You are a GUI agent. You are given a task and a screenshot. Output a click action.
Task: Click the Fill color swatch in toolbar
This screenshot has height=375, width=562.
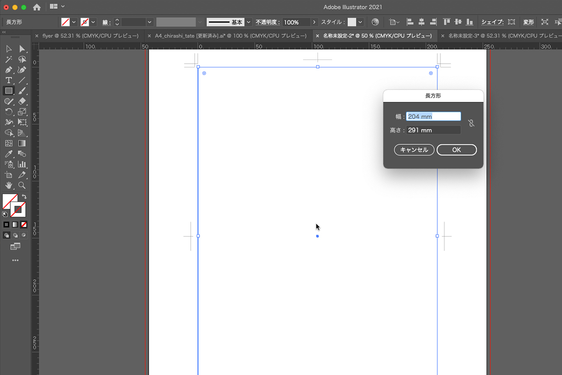pyautogui.click(x=10, y=202)
